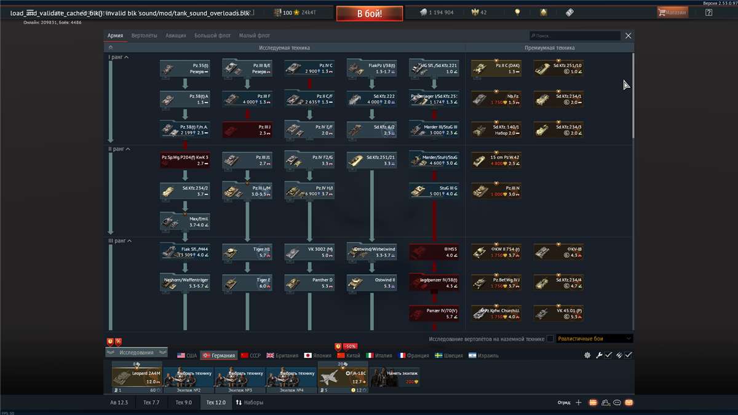Screen dimensions: 738x415
Task: Open the squad invite plus icon
Action: 578,402
